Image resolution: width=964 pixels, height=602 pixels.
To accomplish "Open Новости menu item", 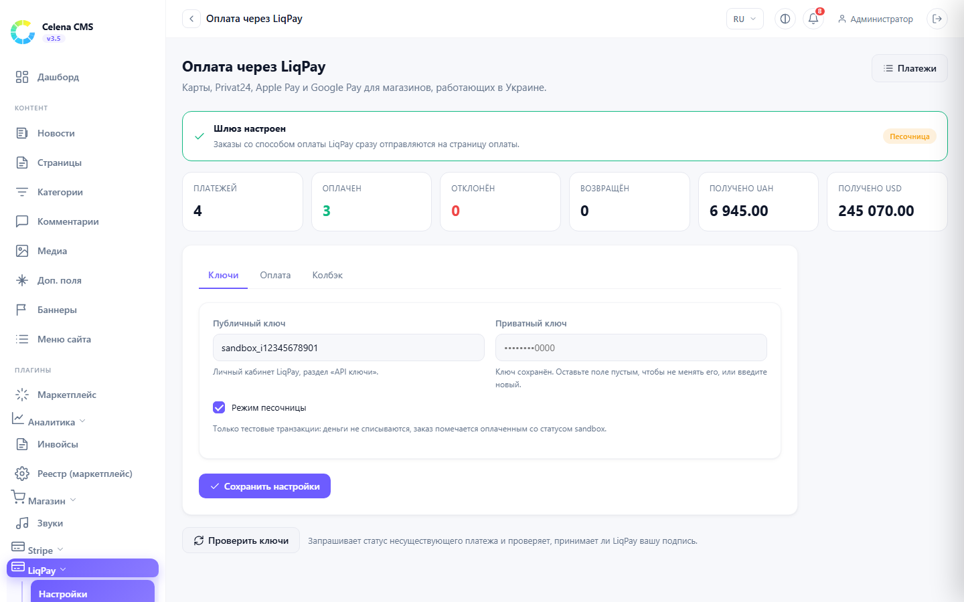I will [82, 133].
